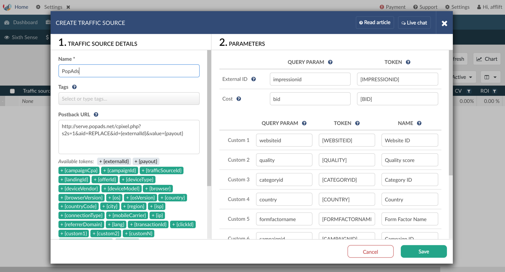Open Support from the top menu
This screenshot has width=505, height=272.
point(425,7)
